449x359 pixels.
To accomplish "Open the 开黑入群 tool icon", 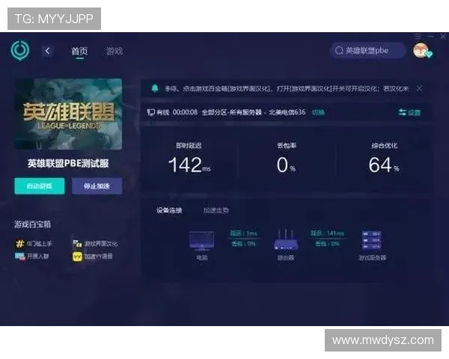I will [x=20, y=257].
